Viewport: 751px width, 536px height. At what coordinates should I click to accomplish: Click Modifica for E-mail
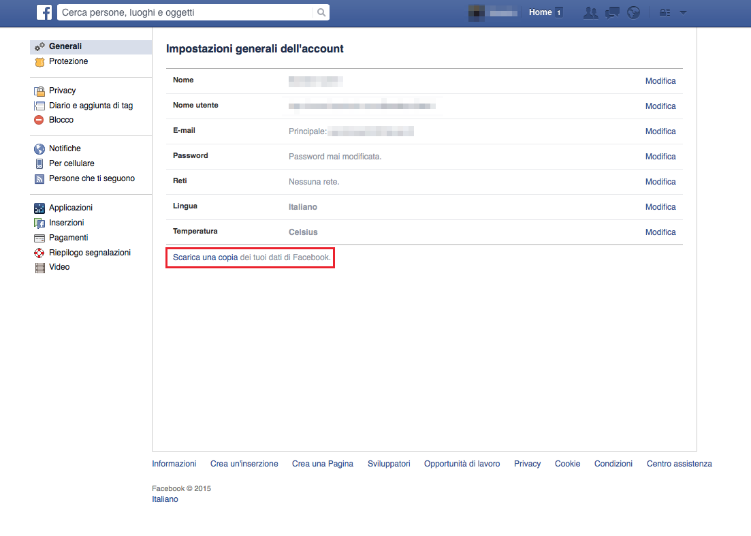click(660, 131)
